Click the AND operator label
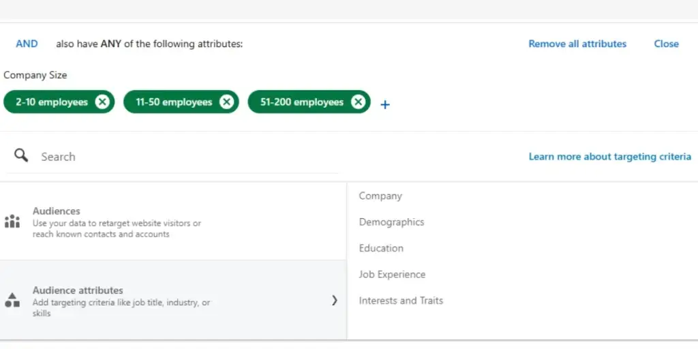This screenshot has height=349, width=698. 27,44
